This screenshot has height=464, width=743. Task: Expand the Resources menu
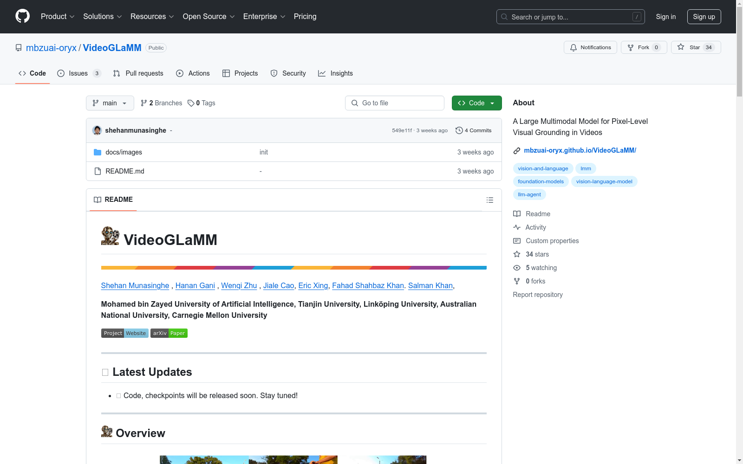click(152, 16)
